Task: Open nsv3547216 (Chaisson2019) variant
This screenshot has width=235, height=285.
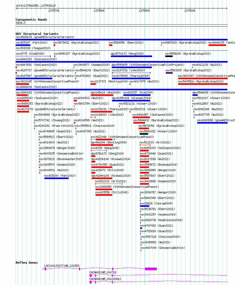Action: (160, 237)
